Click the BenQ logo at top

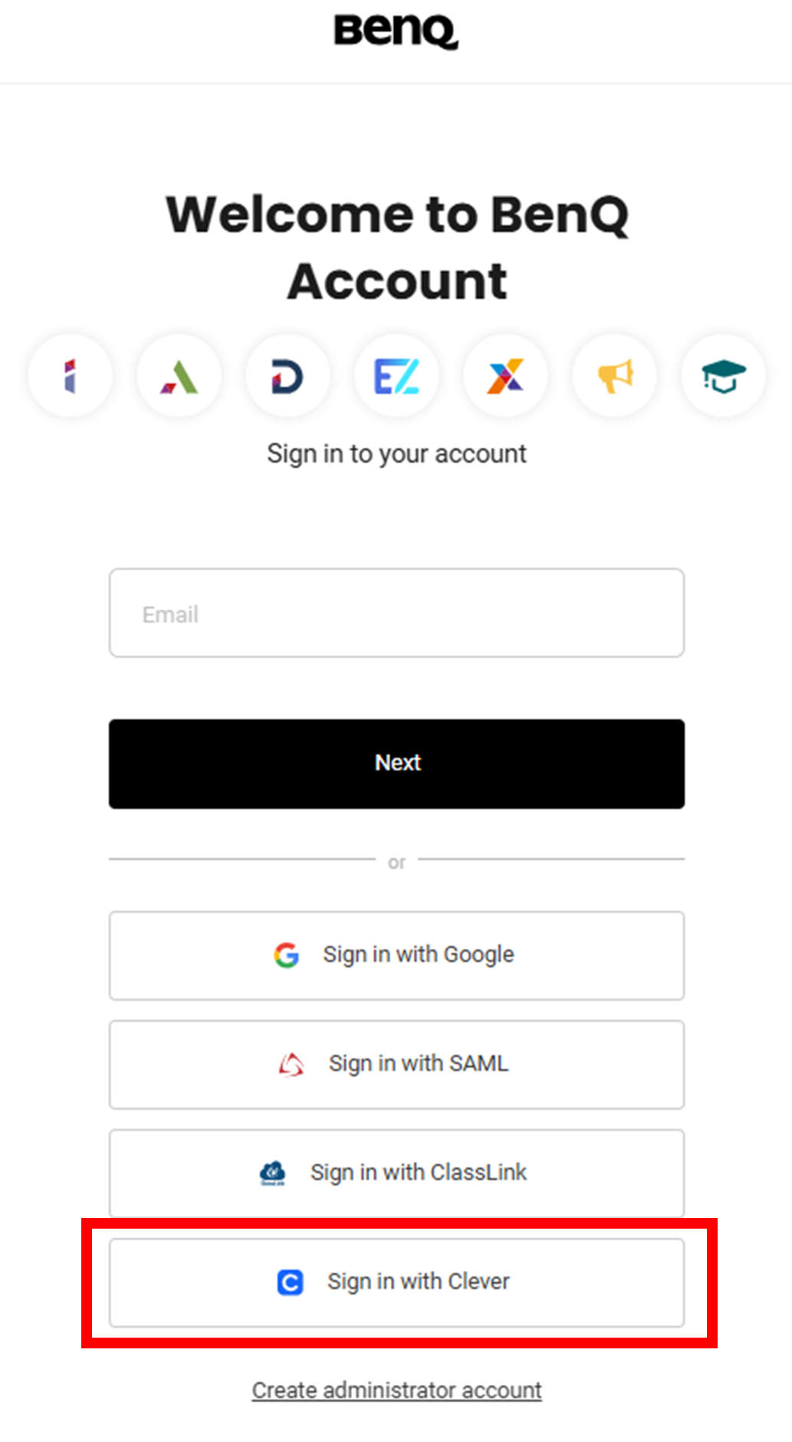[396, 31]
